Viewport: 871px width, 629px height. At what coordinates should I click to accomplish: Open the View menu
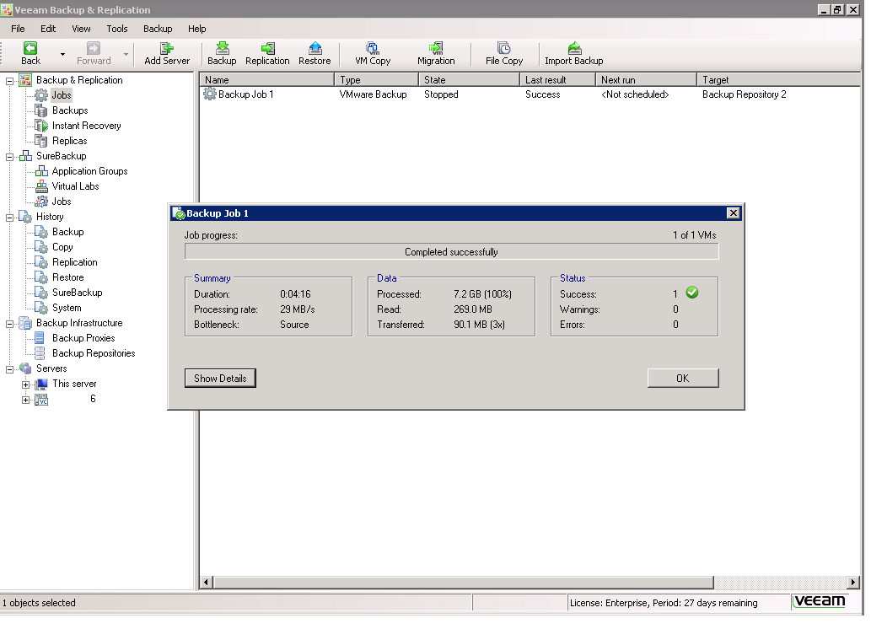tap(81, 29)
